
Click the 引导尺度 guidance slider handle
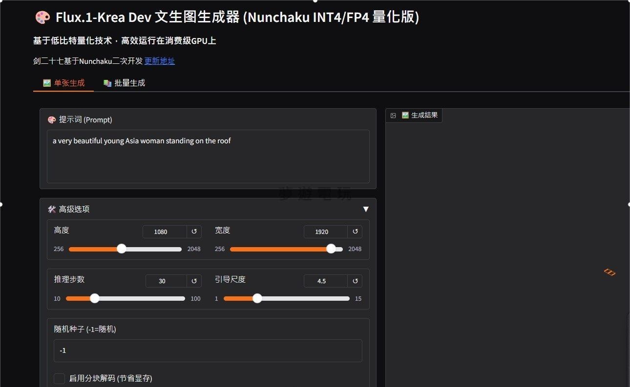pos(257,298)
